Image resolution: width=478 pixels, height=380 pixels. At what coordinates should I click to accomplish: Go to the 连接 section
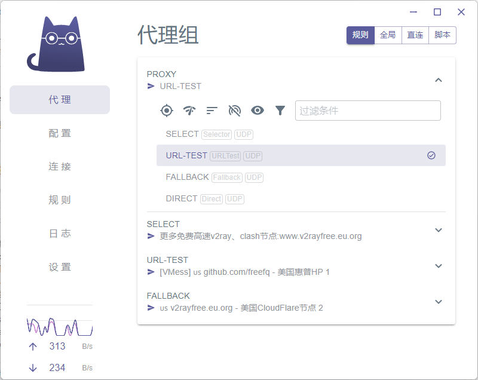click(x=60, y=166)
